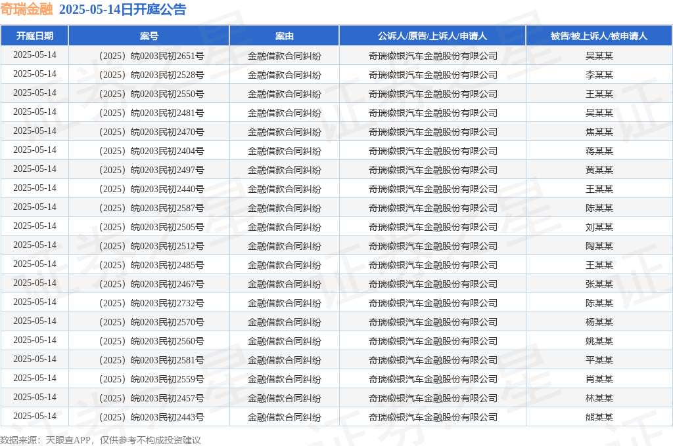Select defendant 黄某某
This screenshot has width=673, height=446.
click(x=599, y=170)
